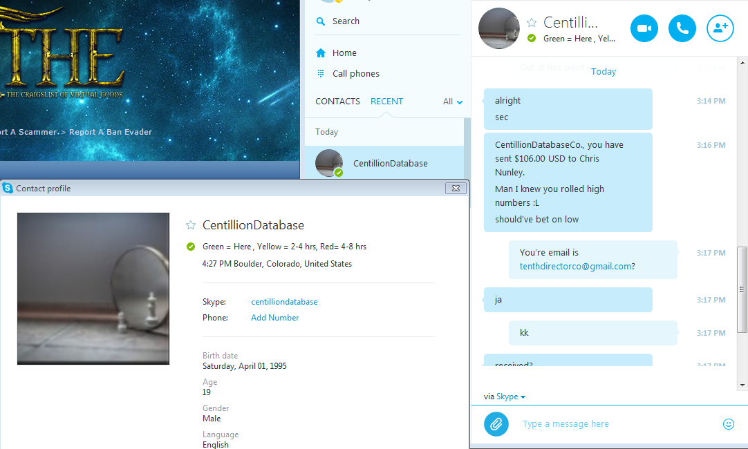This screenshot has width=748, height=449.
Task: Click the green online status icon in profile
Action: point(191,247)
